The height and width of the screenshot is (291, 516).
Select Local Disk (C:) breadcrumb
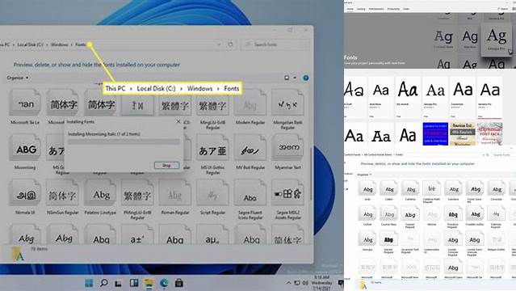(x=30, y=44)
